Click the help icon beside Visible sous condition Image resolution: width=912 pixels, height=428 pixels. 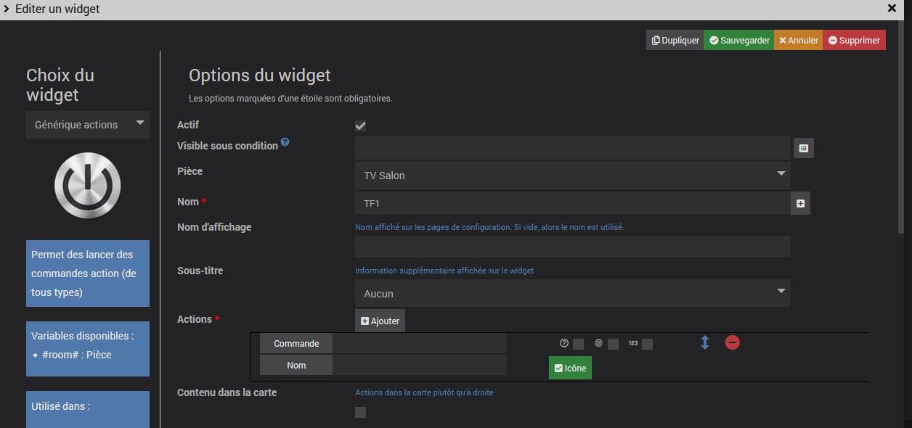[285, 142]
